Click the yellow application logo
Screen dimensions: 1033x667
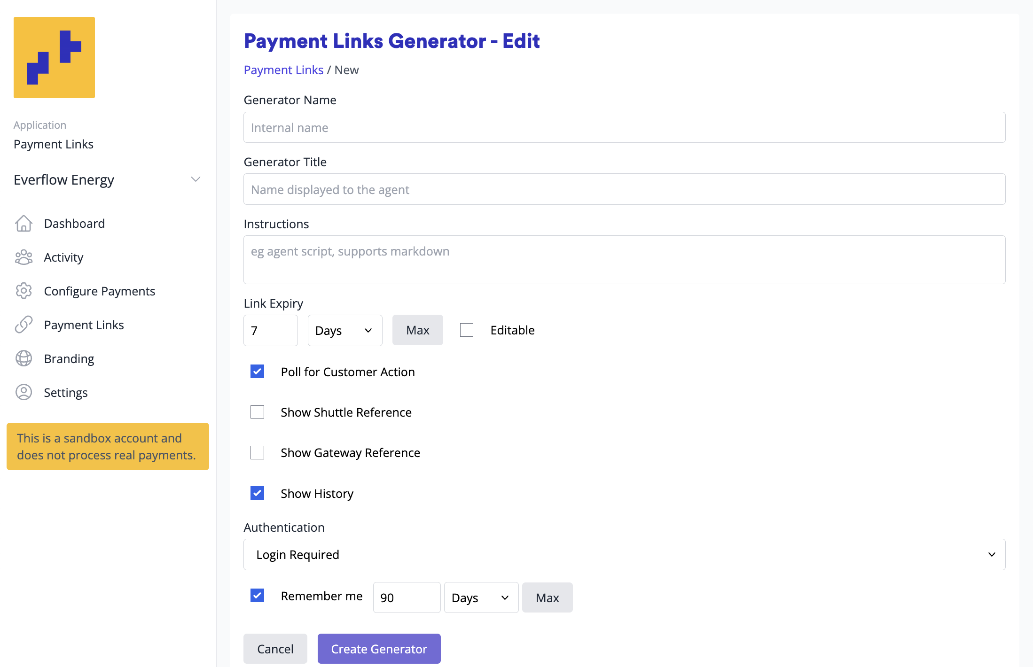click(54, 57)
